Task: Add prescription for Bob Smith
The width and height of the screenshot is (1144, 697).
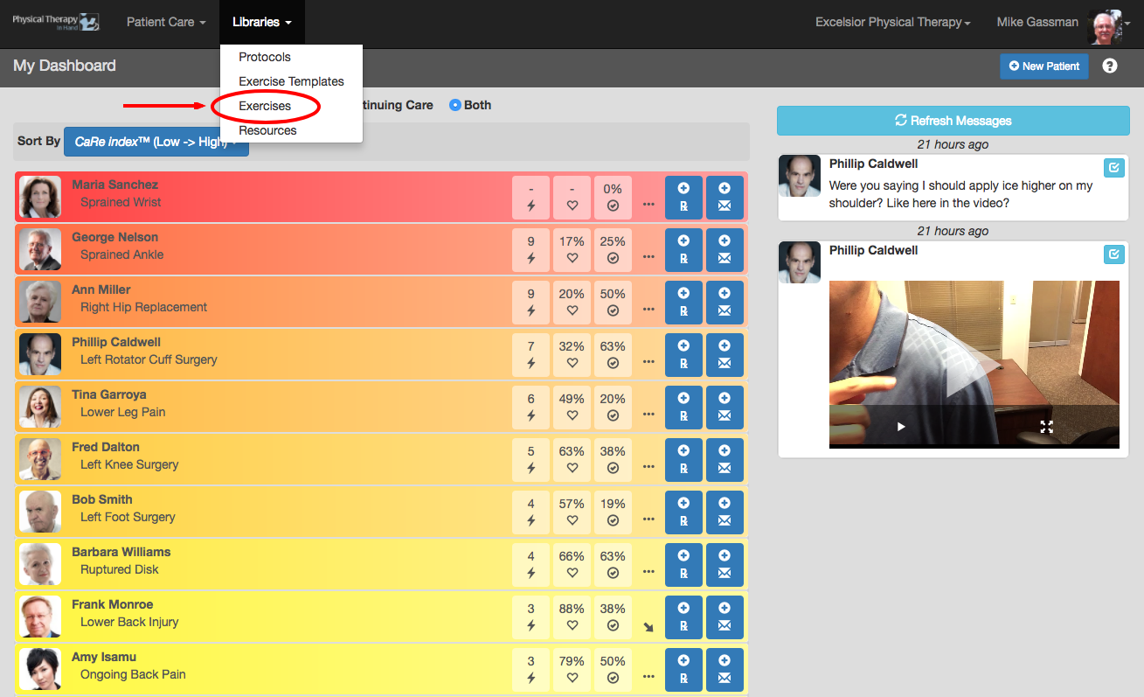Action: tap(683, 512)
